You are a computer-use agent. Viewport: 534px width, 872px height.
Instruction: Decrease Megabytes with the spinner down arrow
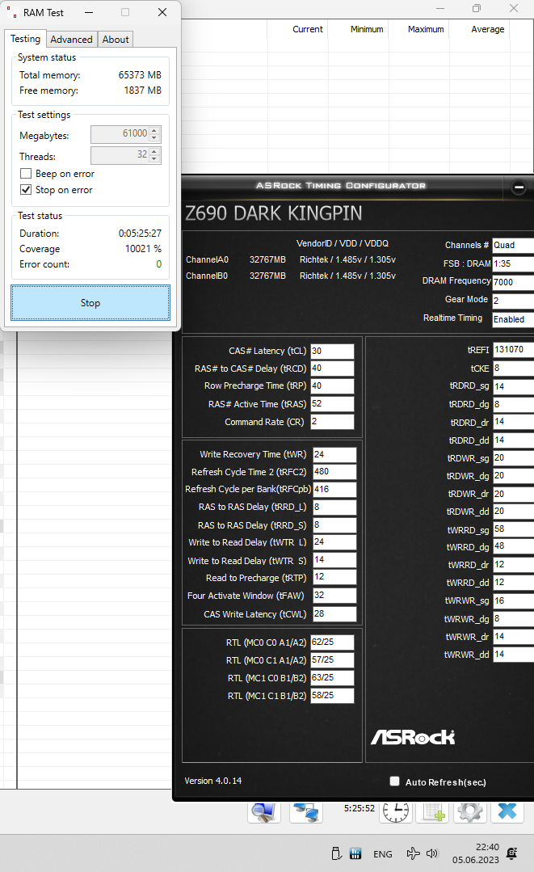[x=155, y=138]
